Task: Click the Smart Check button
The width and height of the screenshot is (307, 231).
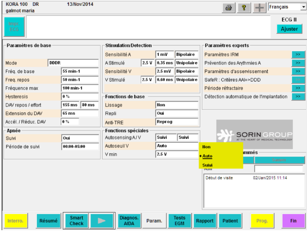Action: tap(77, 221)
